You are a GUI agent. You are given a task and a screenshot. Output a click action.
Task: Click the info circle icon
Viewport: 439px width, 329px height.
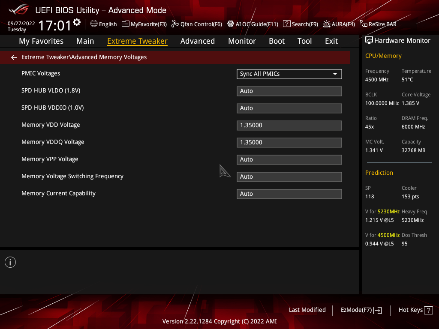pyautogui.click(x=10, y=262)
